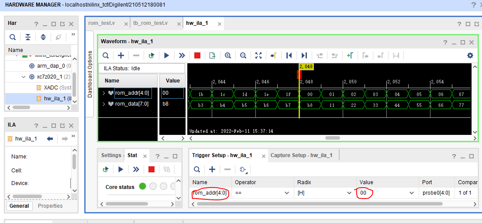This screenshot has height=223, width=482.
Task: Collapse all items in Hardware panel
Action: (28, 37)
